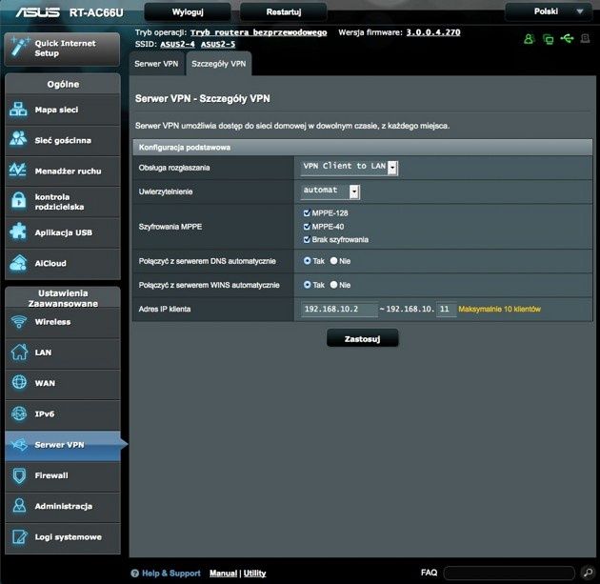Open the Uwierzytelnienie automat dropdown
600x584 pixels.
tap(330, 191)
